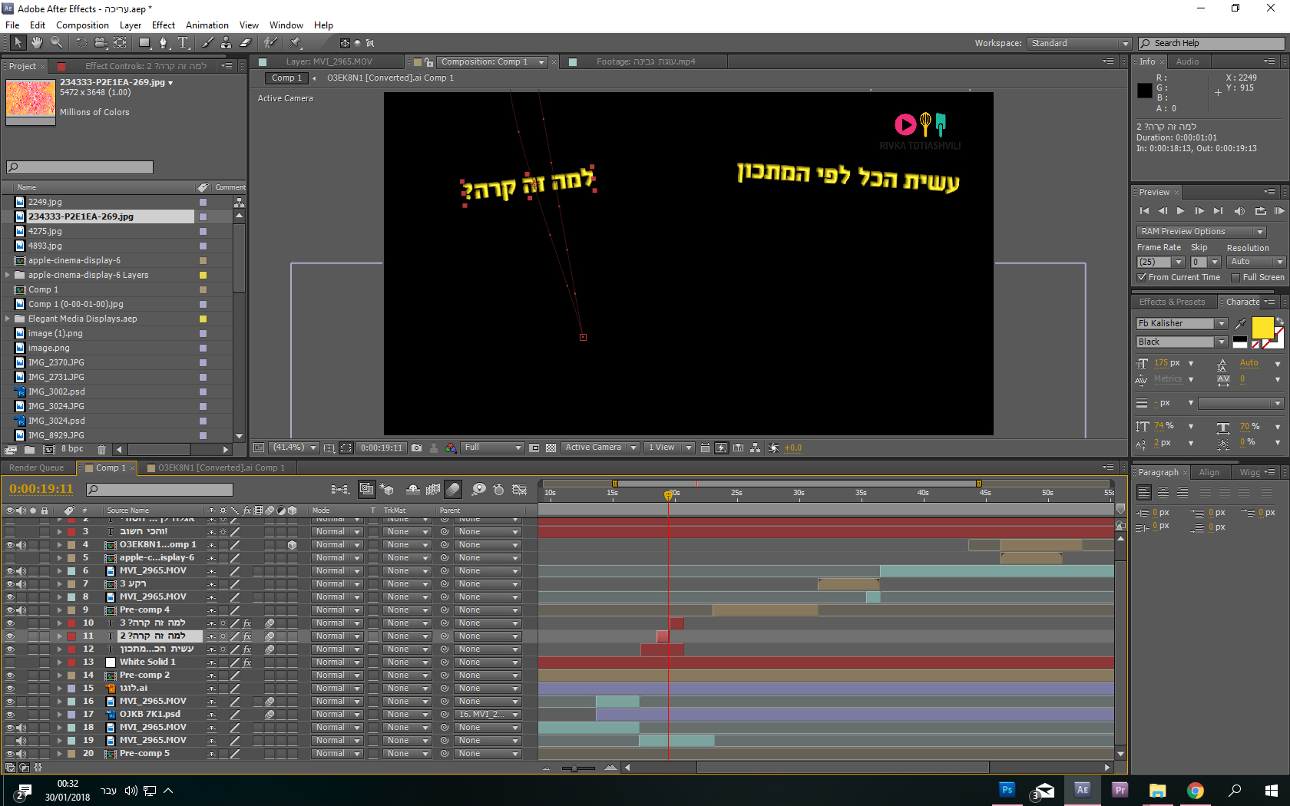Enable the From Current Time checkbox
1290x806 pixels.
[1142, 277]
